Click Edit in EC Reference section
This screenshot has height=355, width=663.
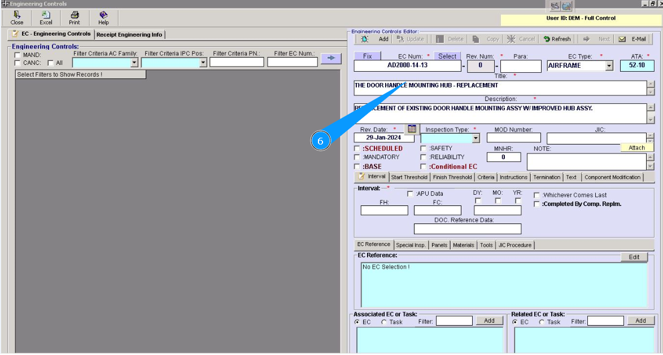pos(634,257)
